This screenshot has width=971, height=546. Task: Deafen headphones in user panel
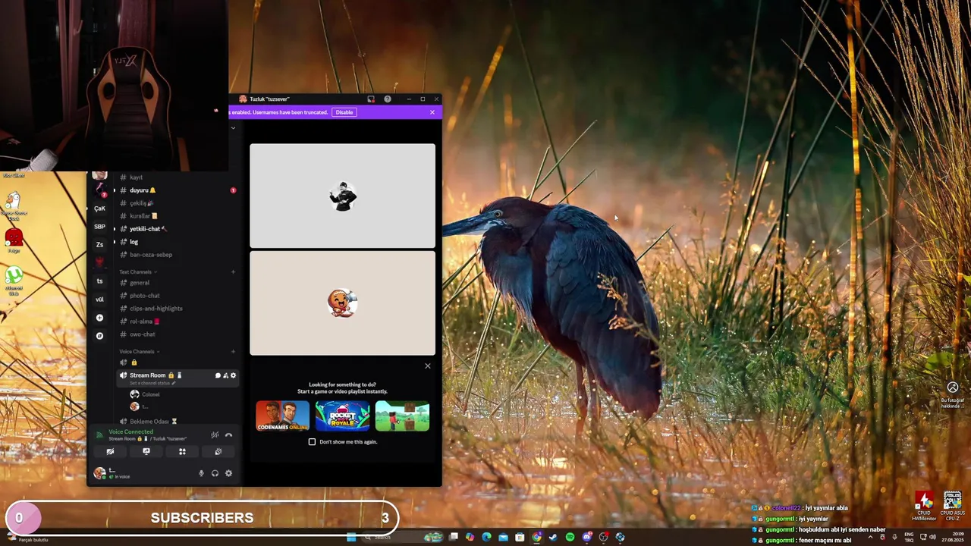(x=215, y=473)
